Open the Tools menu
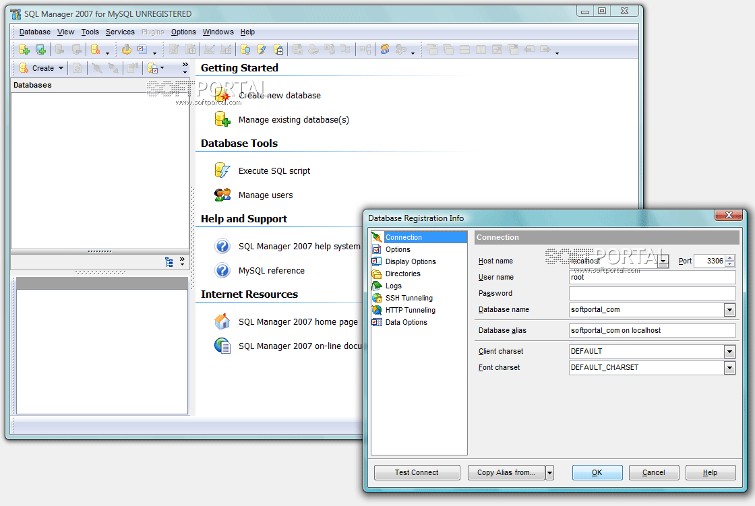 90,32
